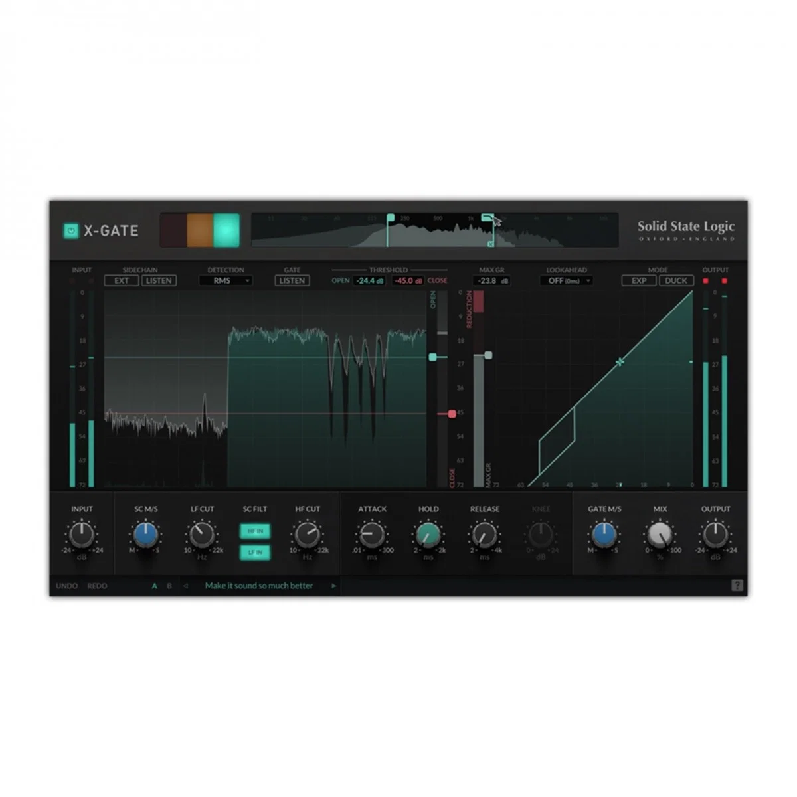Open the preset name menu
Image resolution: width=797 pixels, height=797 pixels.
pos(259,586)
